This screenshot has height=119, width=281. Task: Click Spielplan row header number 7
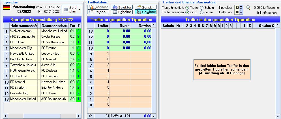7,65
